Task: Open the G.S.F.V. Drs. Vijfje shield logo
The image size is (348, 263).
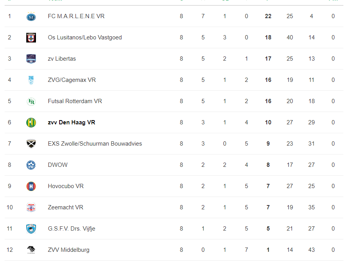Action: click(x=31, y=229)
